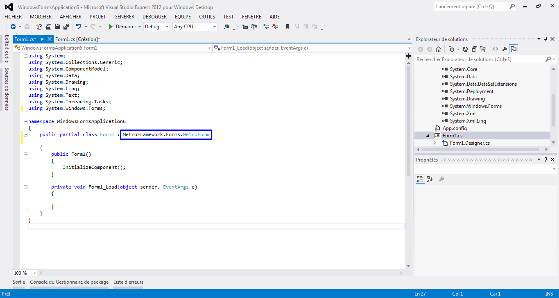Click the Property Pages wrench in Propriétés
Image resolution: width=559 pixels, height=298 pixels.
[x=441, y=179]
